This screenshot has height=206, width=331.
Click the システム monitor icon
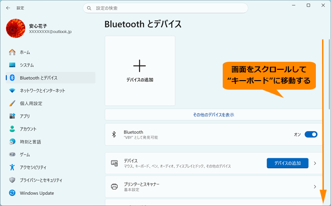(x=12, y=65)
